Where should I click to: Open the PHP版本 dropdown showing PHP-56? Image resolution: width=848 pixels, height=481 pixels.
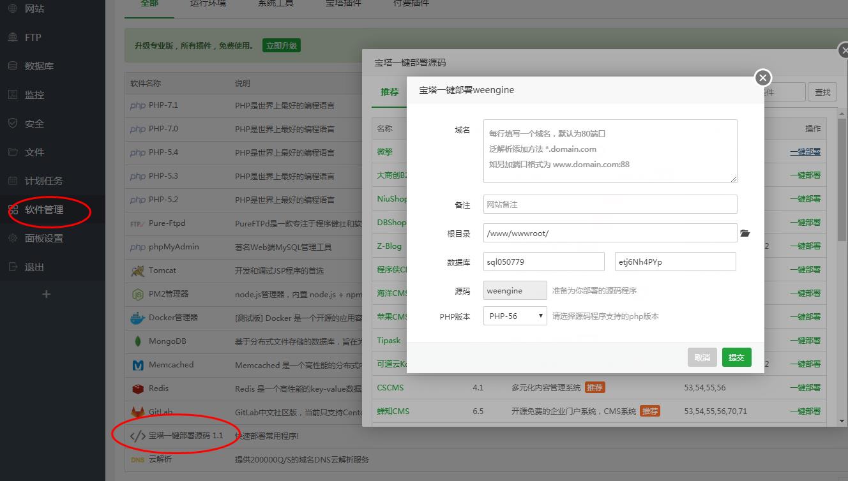(x=515, y=316)
